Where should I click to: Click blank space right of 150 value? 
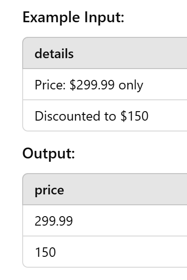(x=121, y=252)
